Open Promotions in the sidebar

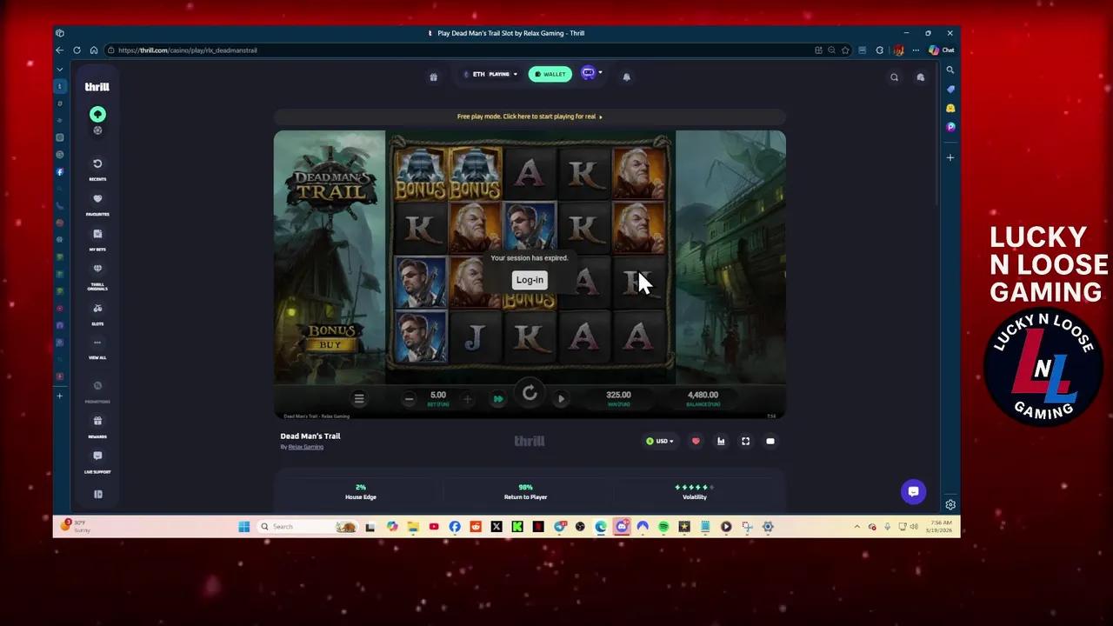[x=97, y=390]
